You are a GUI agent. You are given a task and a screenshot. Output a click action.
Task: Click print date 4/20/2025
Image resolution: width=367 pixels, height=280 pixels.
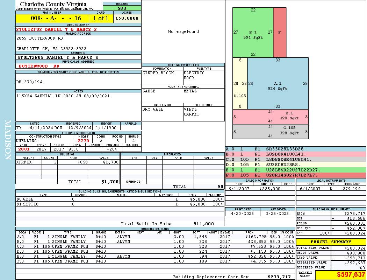tap(242, 214)
